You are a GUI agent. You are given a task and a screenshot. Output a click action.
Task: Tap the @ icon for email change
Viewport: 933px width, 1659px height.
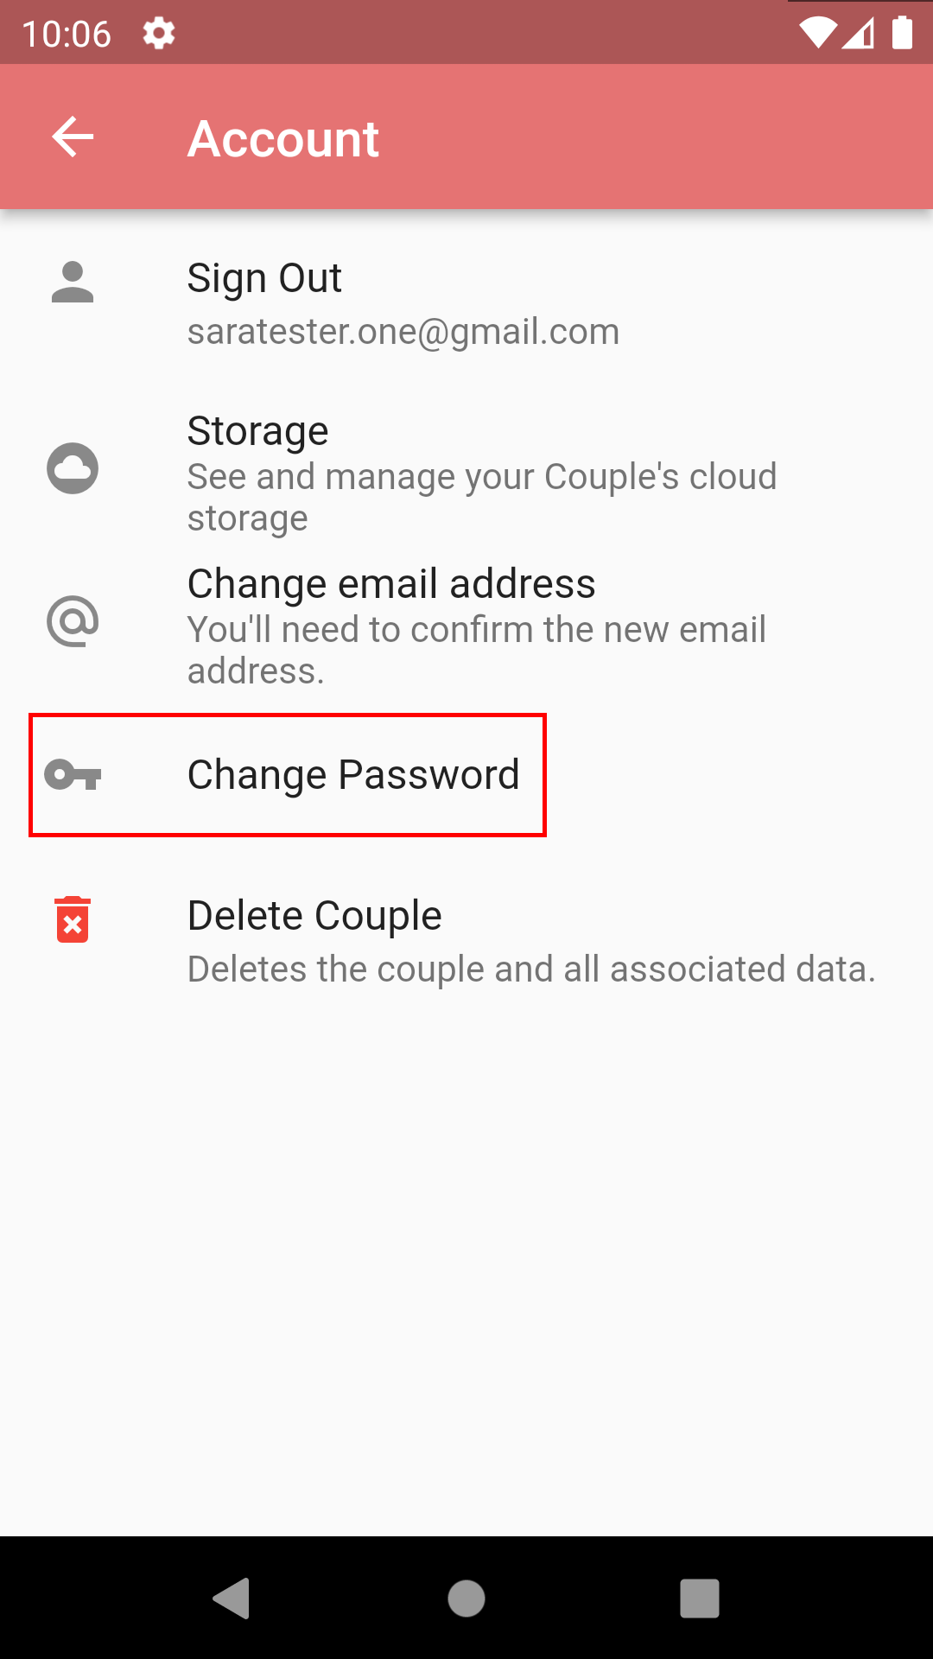(73, 622)
